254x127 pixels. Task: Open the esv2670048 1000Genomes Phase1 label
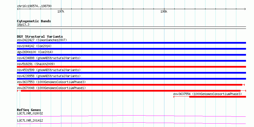51,88
